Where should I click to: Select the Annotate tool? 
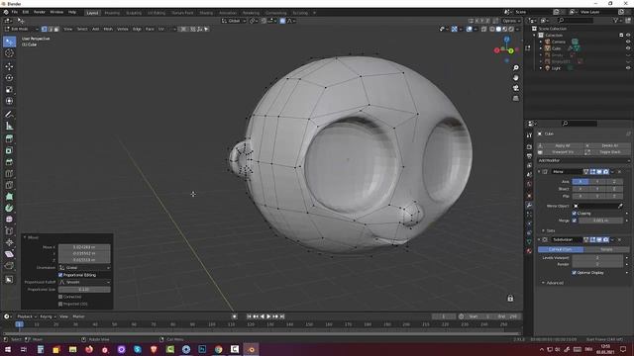(x=9, y=115)
